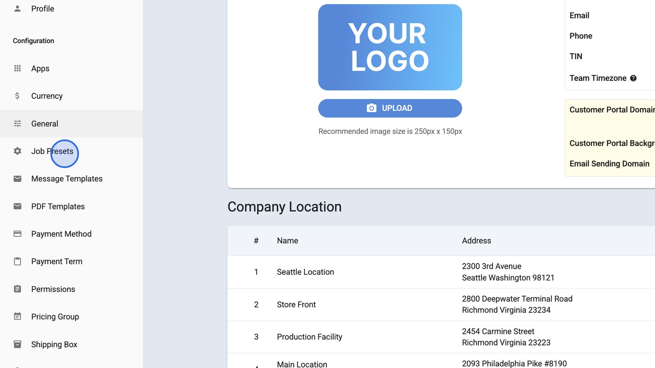Click the Shipping Box archive icon
This screenshot has height=368, width=655.
click(x=17, y=344)
